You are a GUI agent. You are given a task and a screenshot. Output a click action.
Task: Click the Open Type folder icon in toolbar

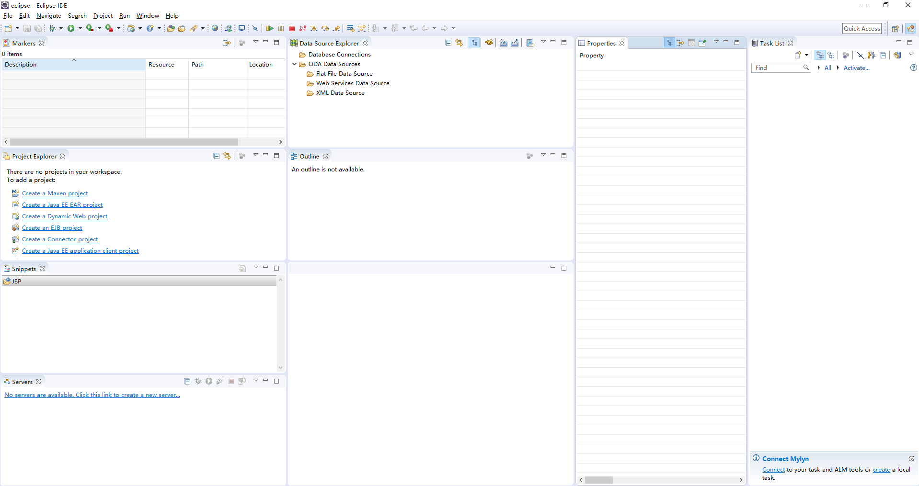coord(171,28)
